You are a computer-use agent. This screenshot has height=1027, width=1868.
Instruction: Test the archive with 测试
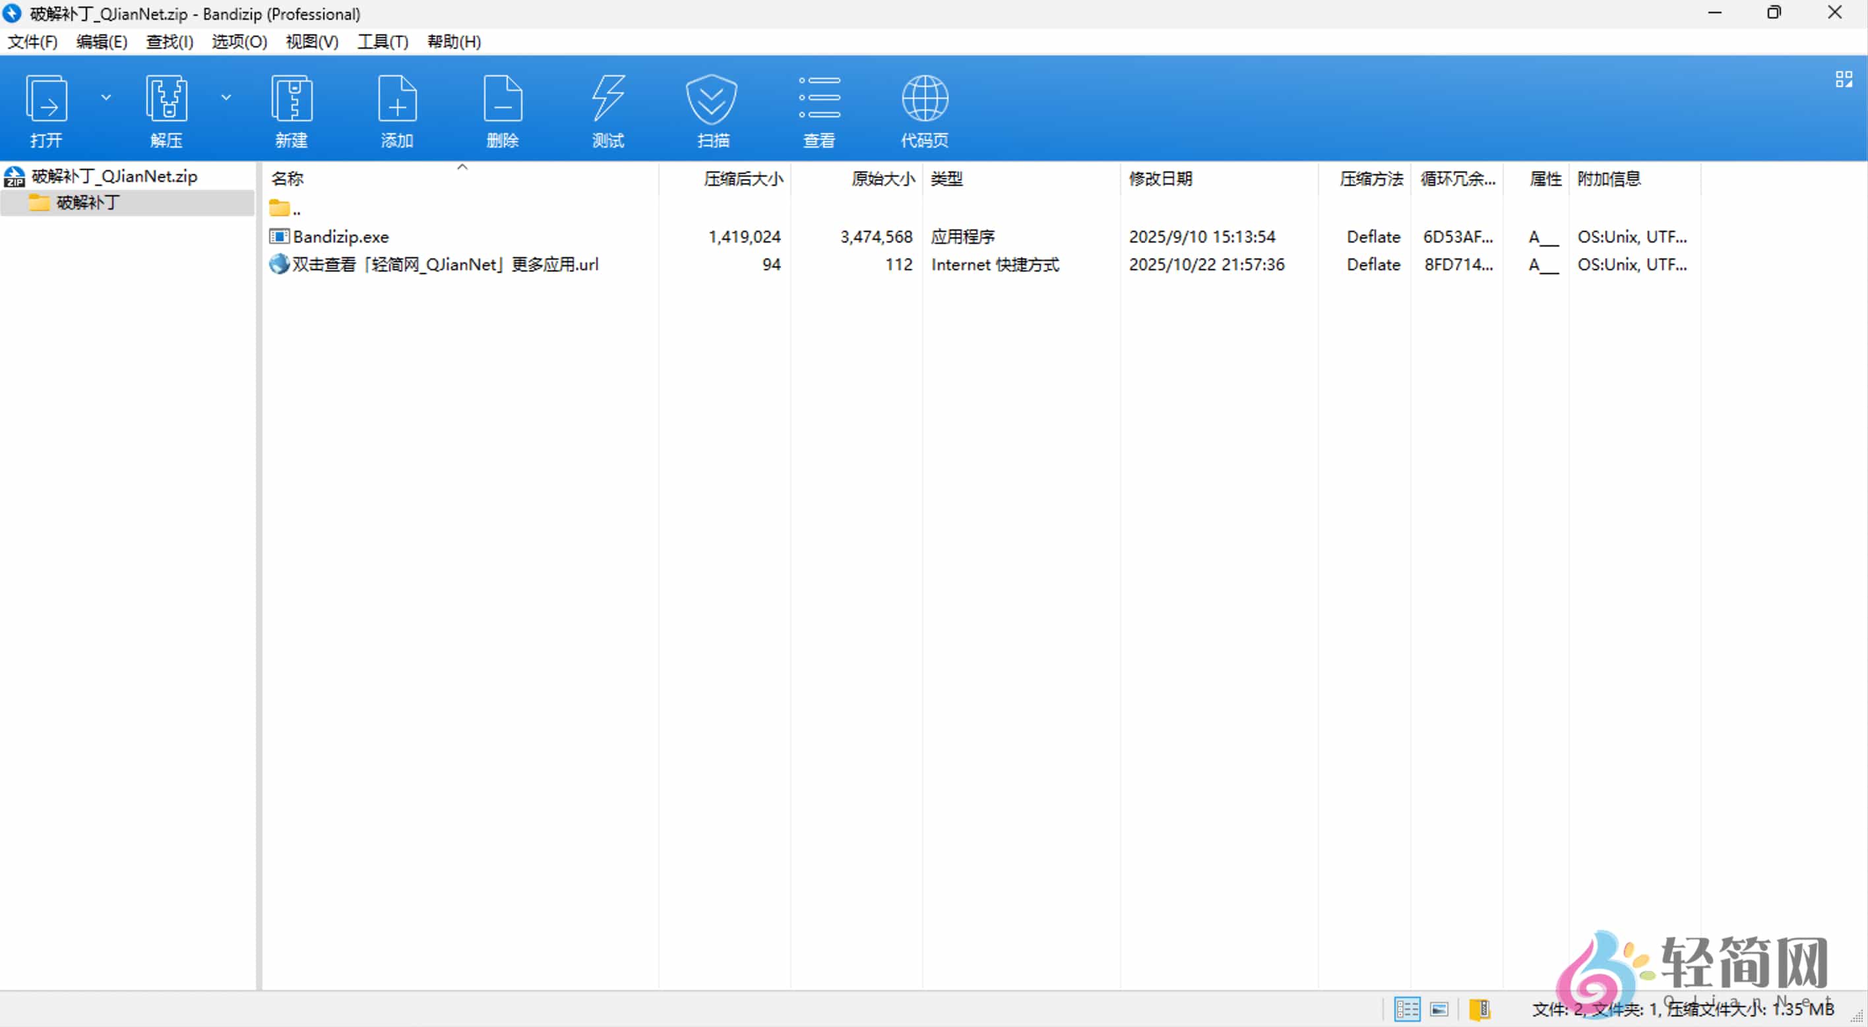pyautogui.click(x=607, y=109)
